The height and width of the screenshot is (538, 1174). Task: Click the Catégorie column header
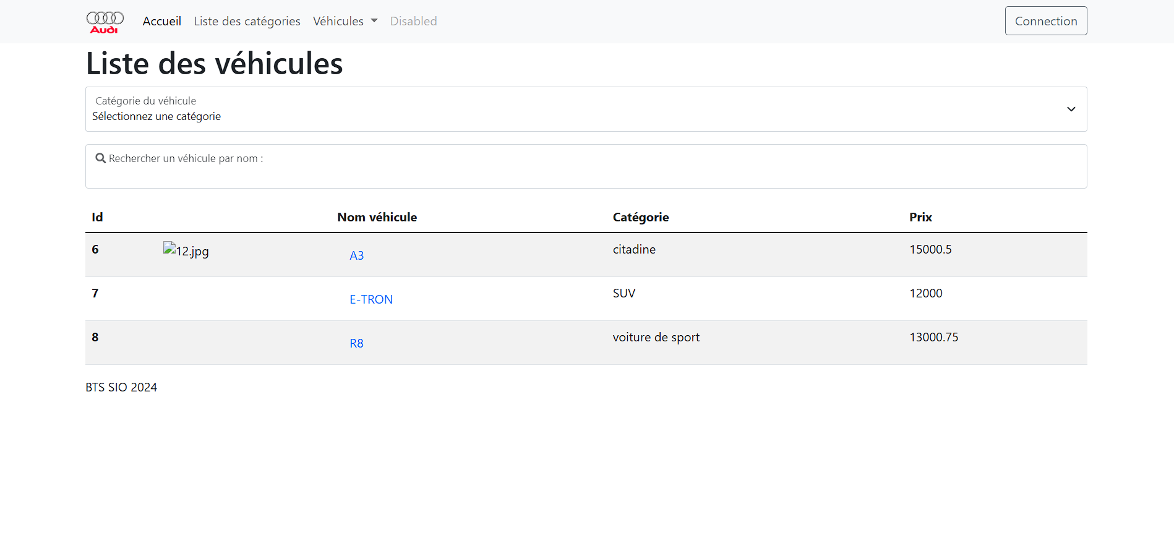tap(641, 217)
